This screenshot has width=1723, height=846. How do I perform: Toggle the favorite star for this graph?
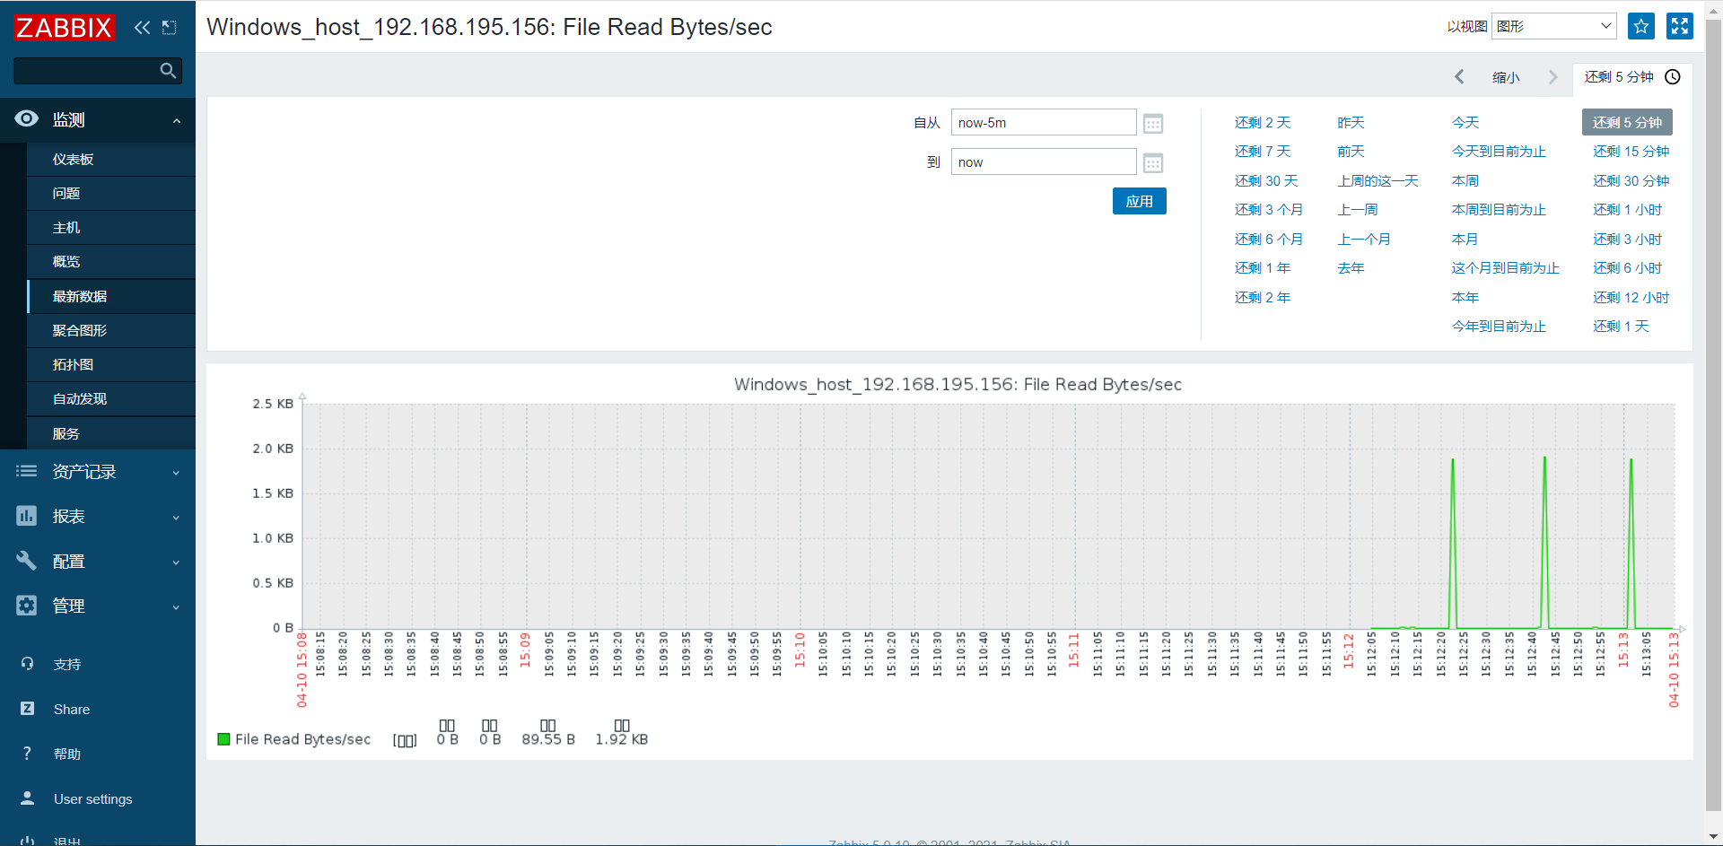1640,26
